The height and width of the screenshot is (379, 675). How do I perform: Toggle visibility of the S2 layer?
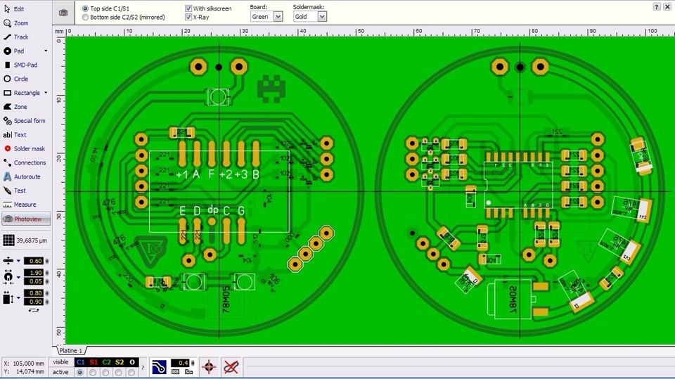(120, 362)
